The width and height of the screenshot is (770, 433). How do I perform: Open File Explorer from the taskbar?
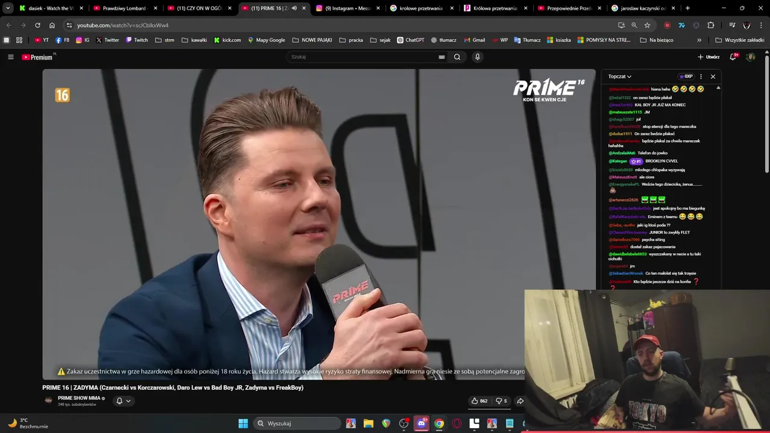pyautogui.click(x=368, y=423)
